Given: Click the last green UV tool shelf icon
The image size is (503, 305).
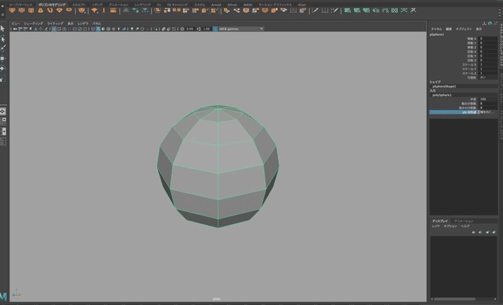Looking at the screenshot, I should [413, 10].
